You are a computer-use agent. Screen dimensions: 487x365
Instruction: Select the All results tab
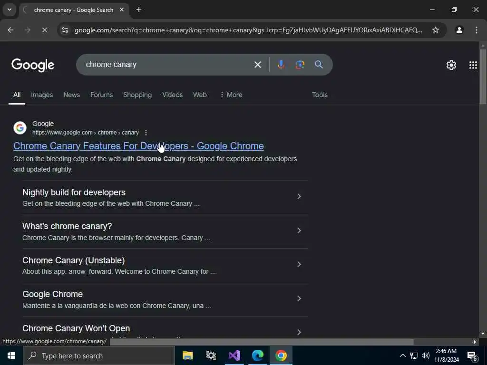17,95
